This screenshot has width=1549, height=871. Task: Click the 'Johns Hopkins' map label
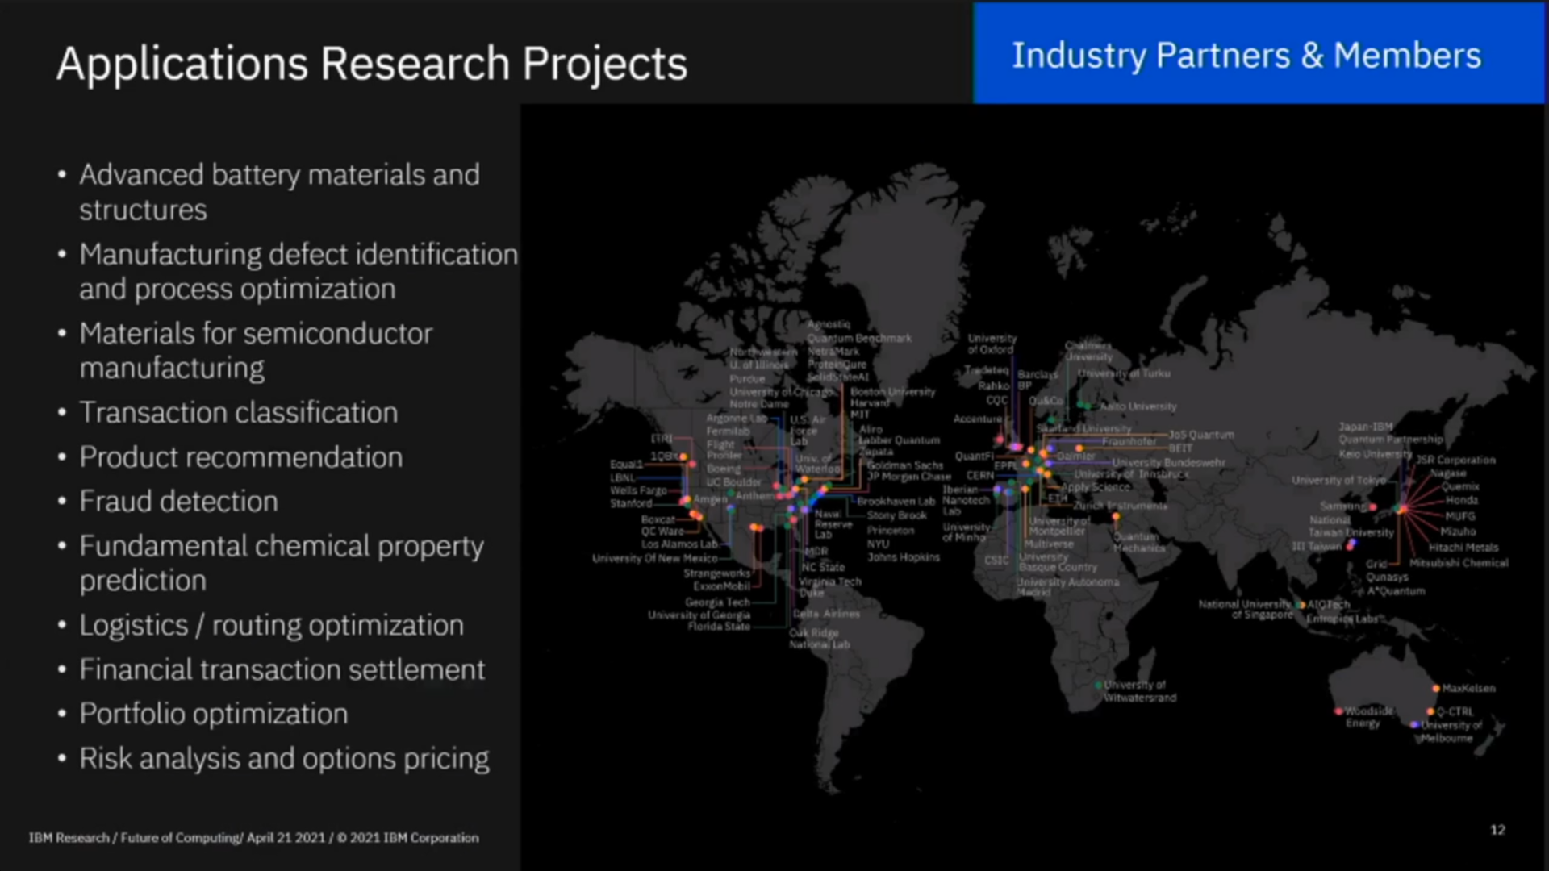click(x=904, y=556)
